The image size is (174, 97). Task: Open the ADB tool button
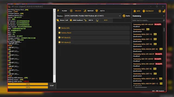tap(137, 11)
